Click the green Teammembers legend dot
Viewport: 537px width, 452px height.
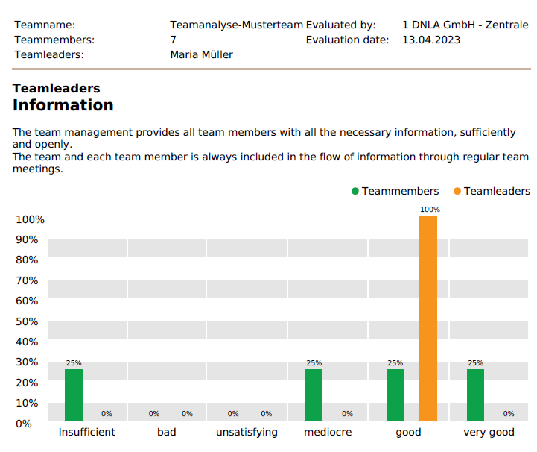click(x=355, y=192)
